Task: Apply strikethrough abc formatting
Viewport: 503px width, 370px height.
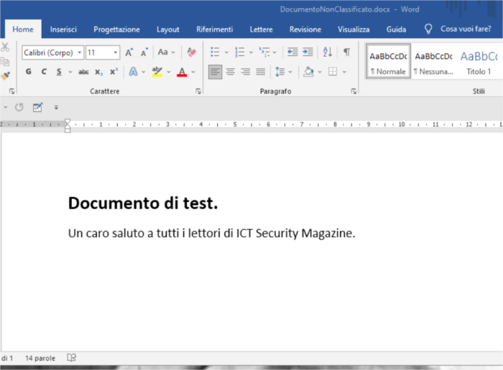Action: [x=83, y=72]
